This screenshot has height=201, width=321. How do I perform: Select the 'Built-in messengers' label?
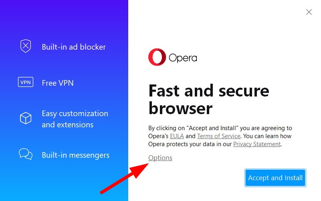[76, 155]
